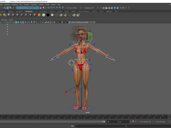Open the Deform menu
171x128 pixels.
[26, 5]
